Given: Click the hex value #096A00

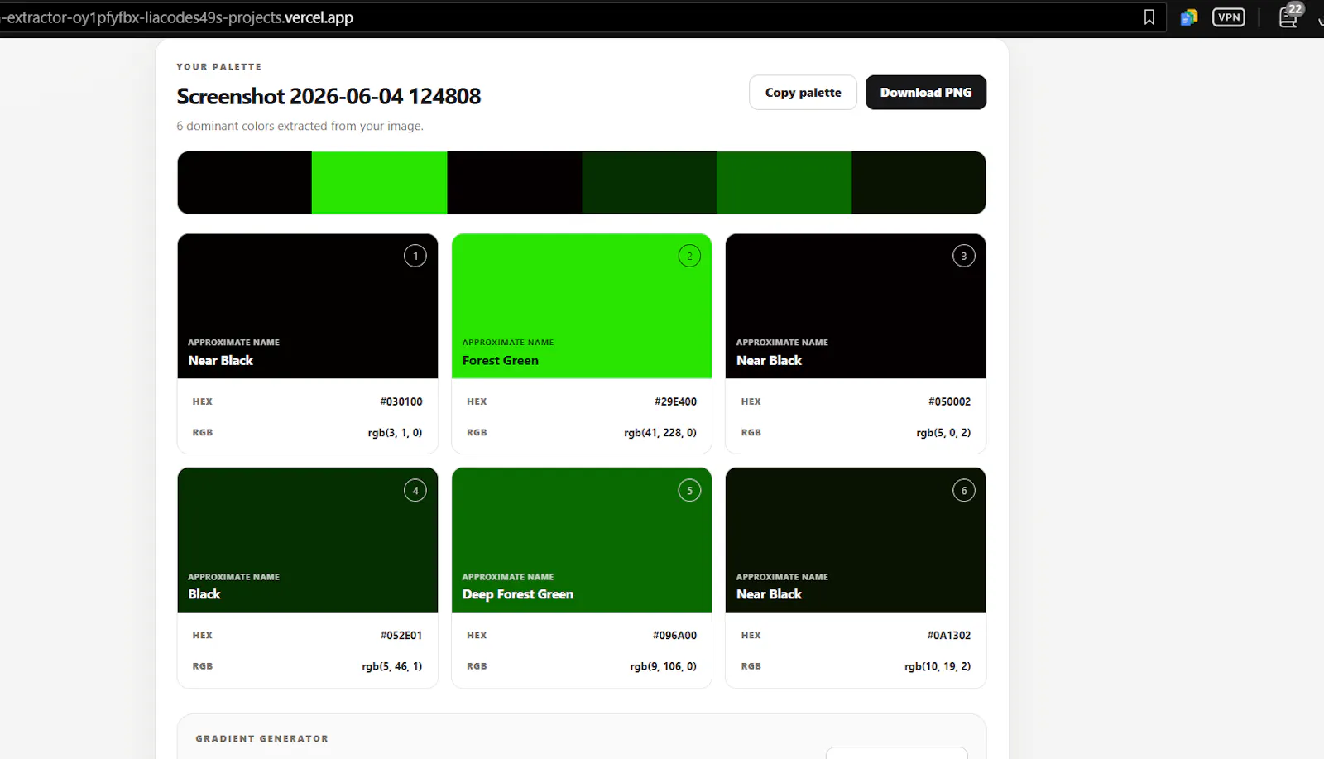Looking at the screenshot, I should tap(674, 636).
